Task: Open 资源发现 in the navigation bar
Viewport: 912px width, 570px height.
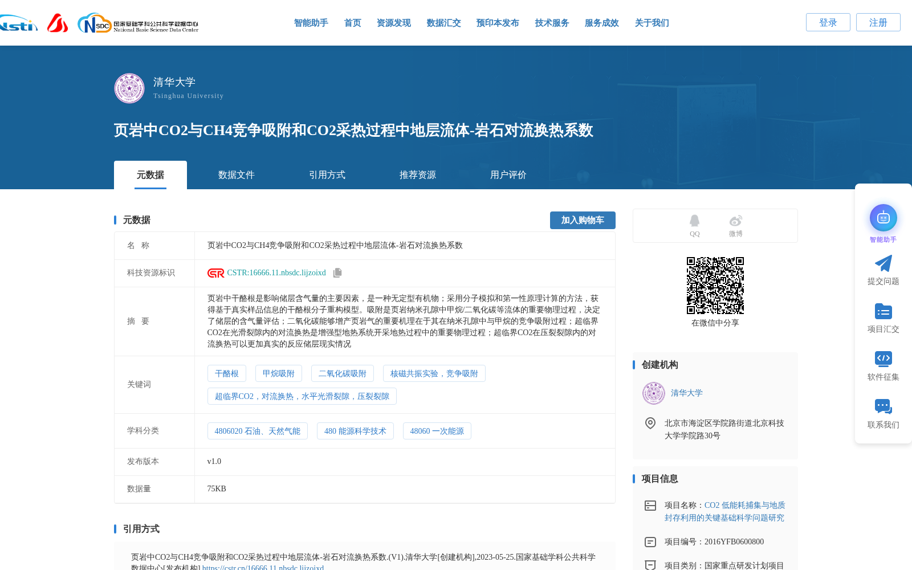Action: pos(394,23)
